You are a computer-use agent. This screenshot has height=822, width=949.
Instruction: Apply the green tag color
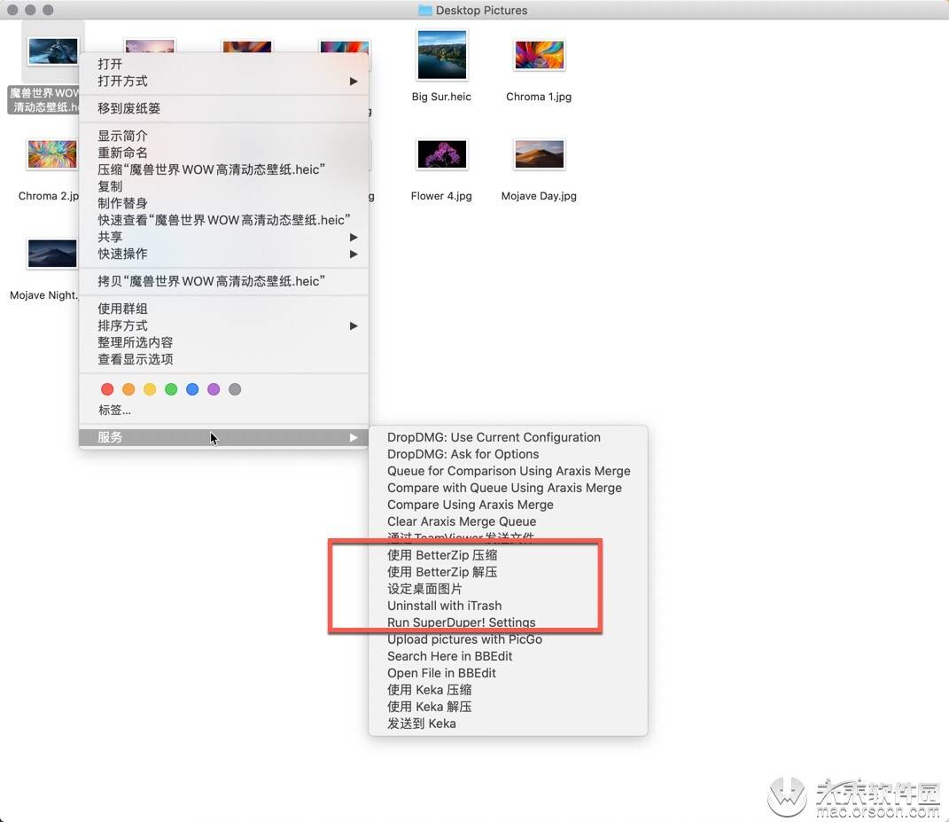171,389
